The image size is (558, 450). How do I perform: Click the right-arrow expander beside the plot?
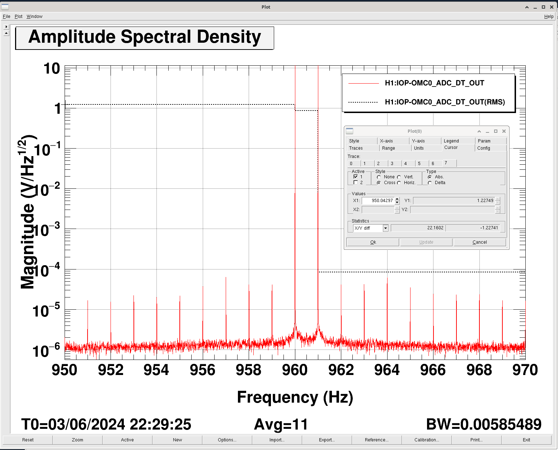6,27
